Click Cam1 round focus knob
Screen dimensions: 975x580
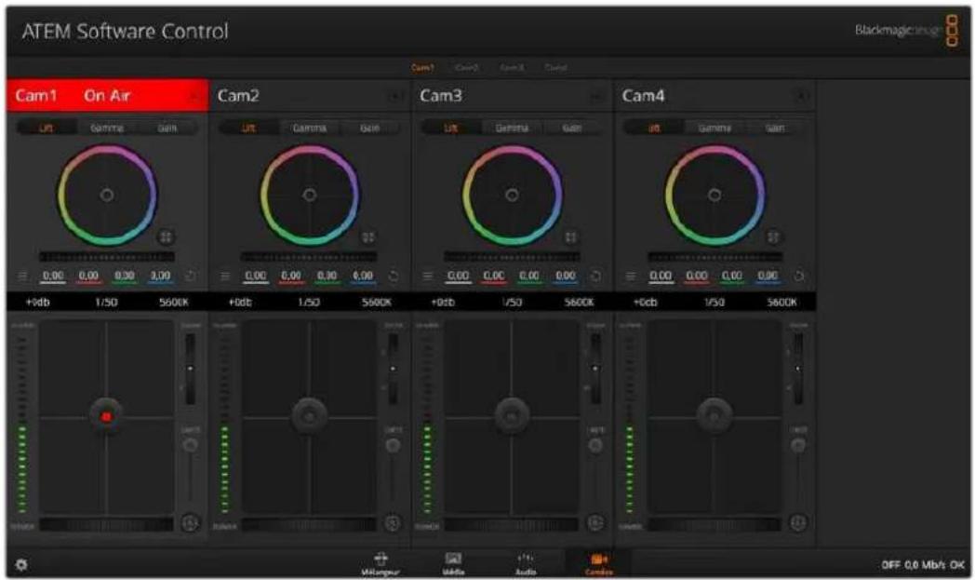click(x=191, y=445)
